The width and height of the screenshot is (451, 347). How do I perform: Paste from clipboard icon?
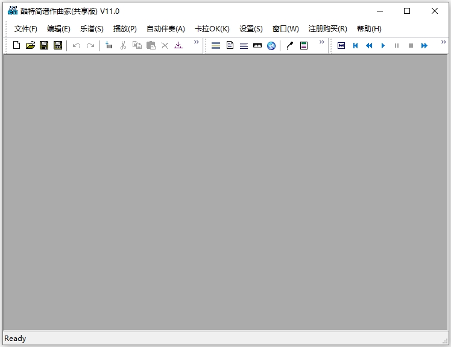[x=151, y=45]
